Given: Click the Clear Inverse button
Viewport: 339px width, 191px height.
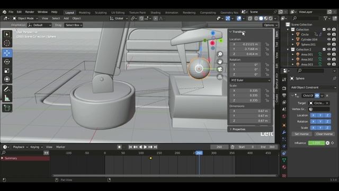Looking at the screenshot, I should point(324,134).
